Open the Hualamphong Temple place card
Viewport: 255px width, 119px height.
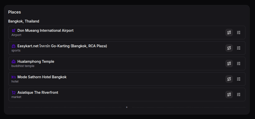[127, 63]
